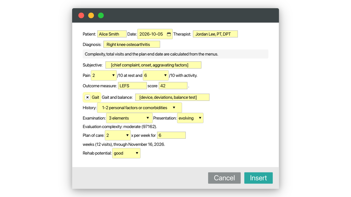Close the window with the red button
Screen dimensions: 351x197
(81, 15)
